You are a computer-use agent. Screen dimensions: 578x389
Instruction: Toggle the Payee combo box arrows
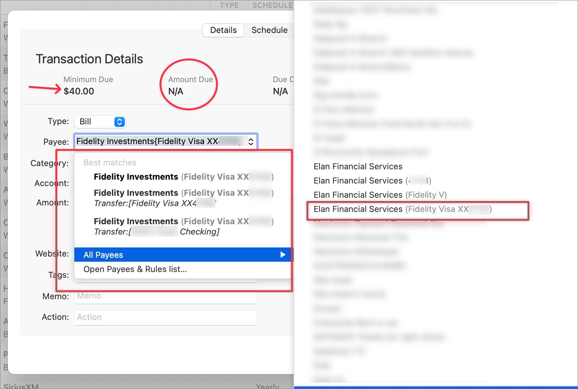(x=251, y=142)
